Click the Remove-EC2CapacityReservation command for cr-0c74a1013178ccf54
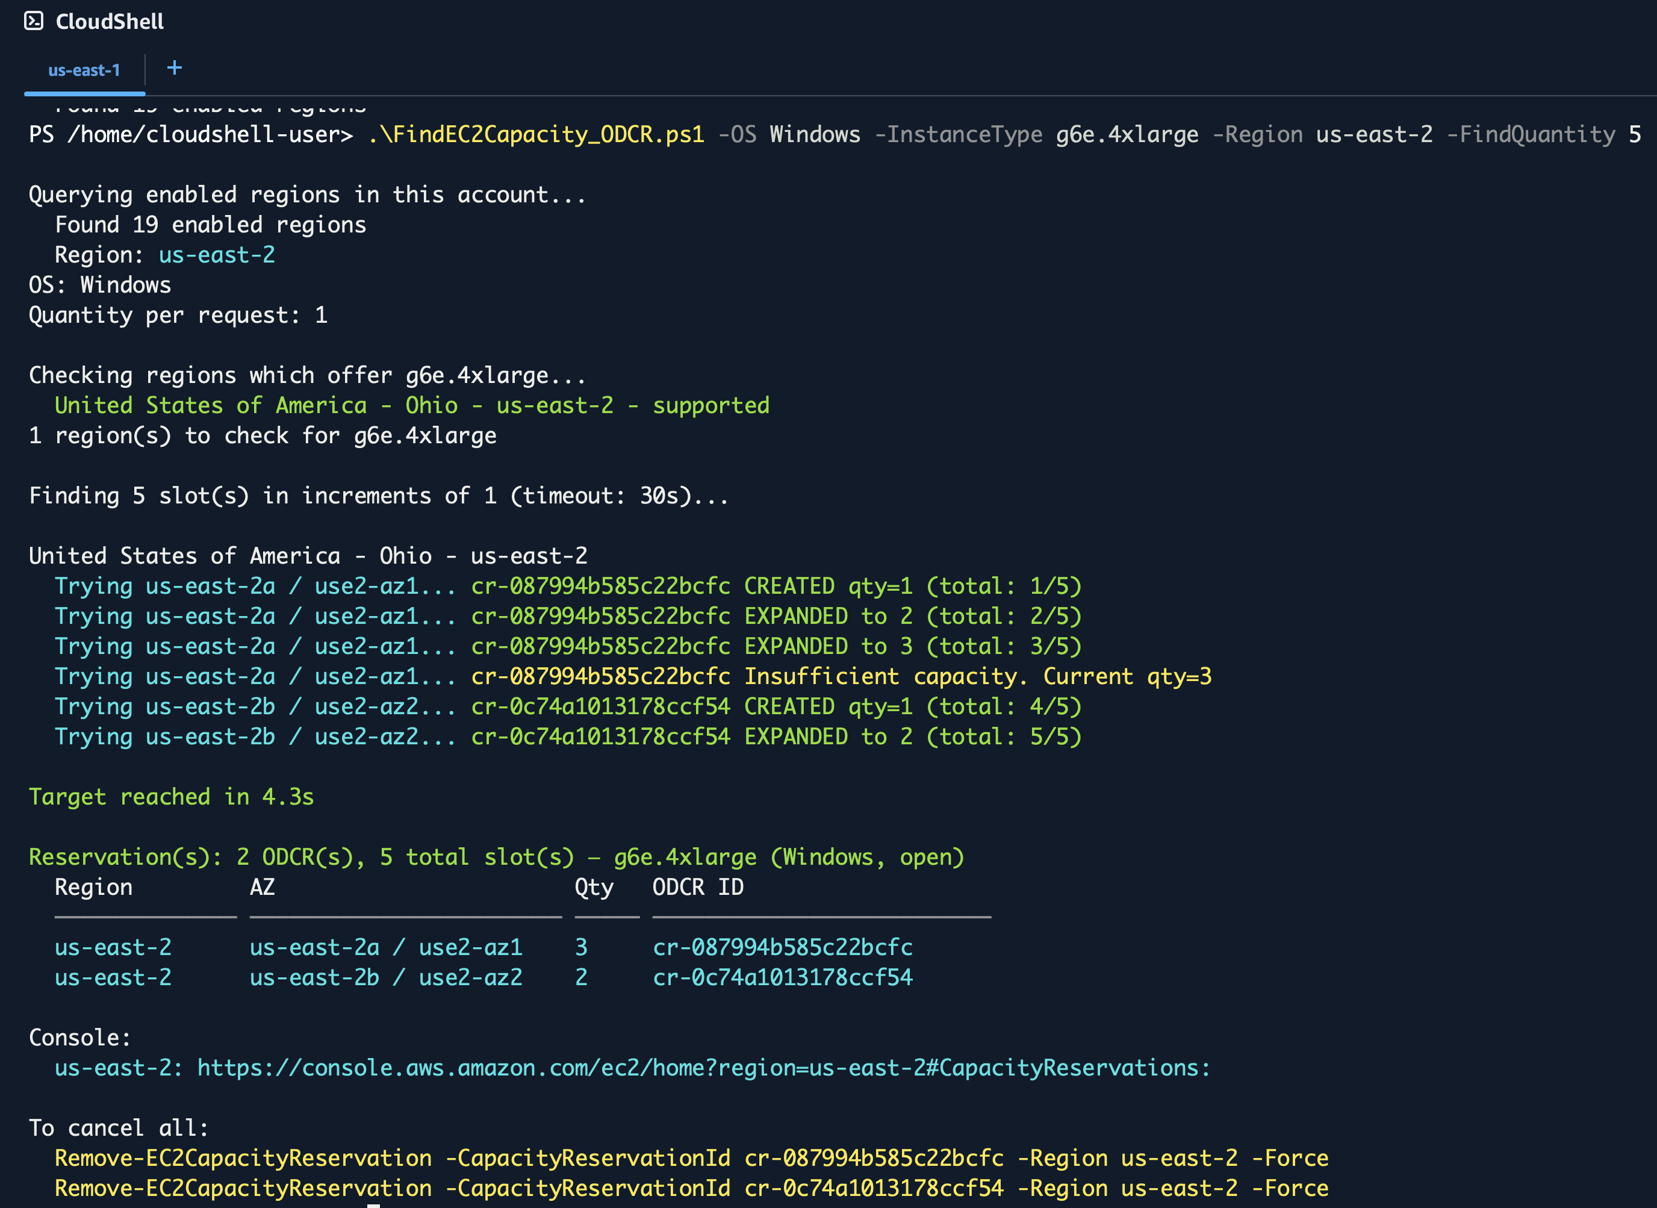 (x=691, y=1188)
